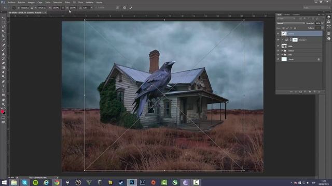Open Chrome from the Windows taskbar

(57, 182)
